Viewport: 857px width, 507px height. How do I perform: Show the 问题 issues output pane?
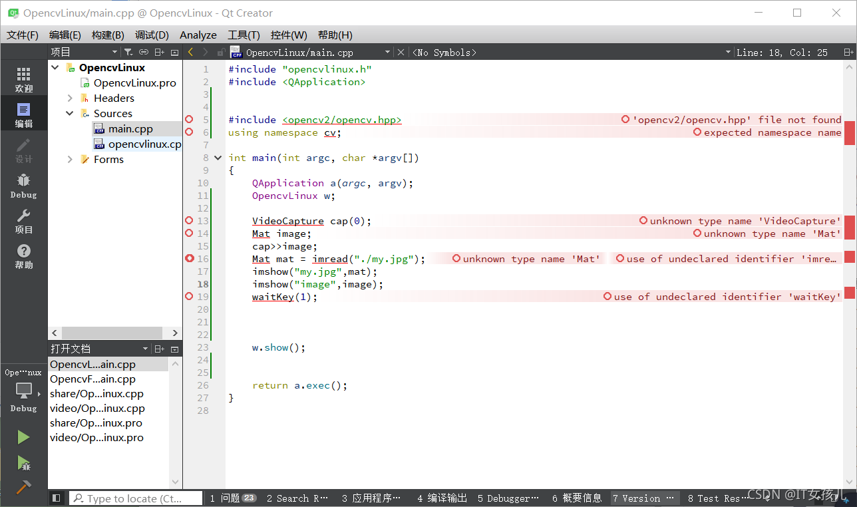[233, 498]
